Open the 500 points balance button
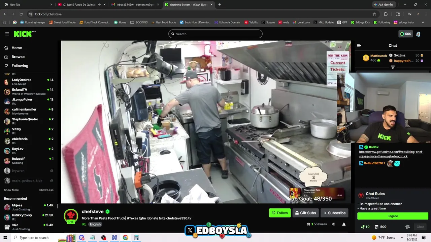431x242 pixels. tap(405, 34)
